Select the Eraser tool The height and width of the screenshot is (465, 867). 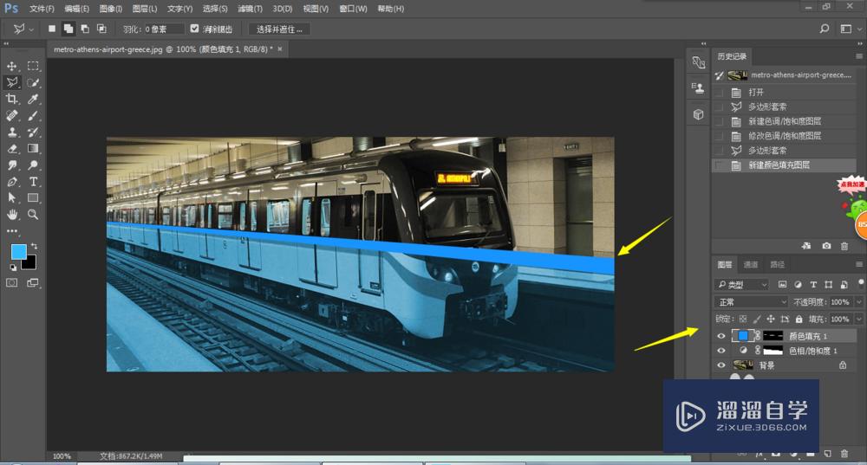(11, 149)
